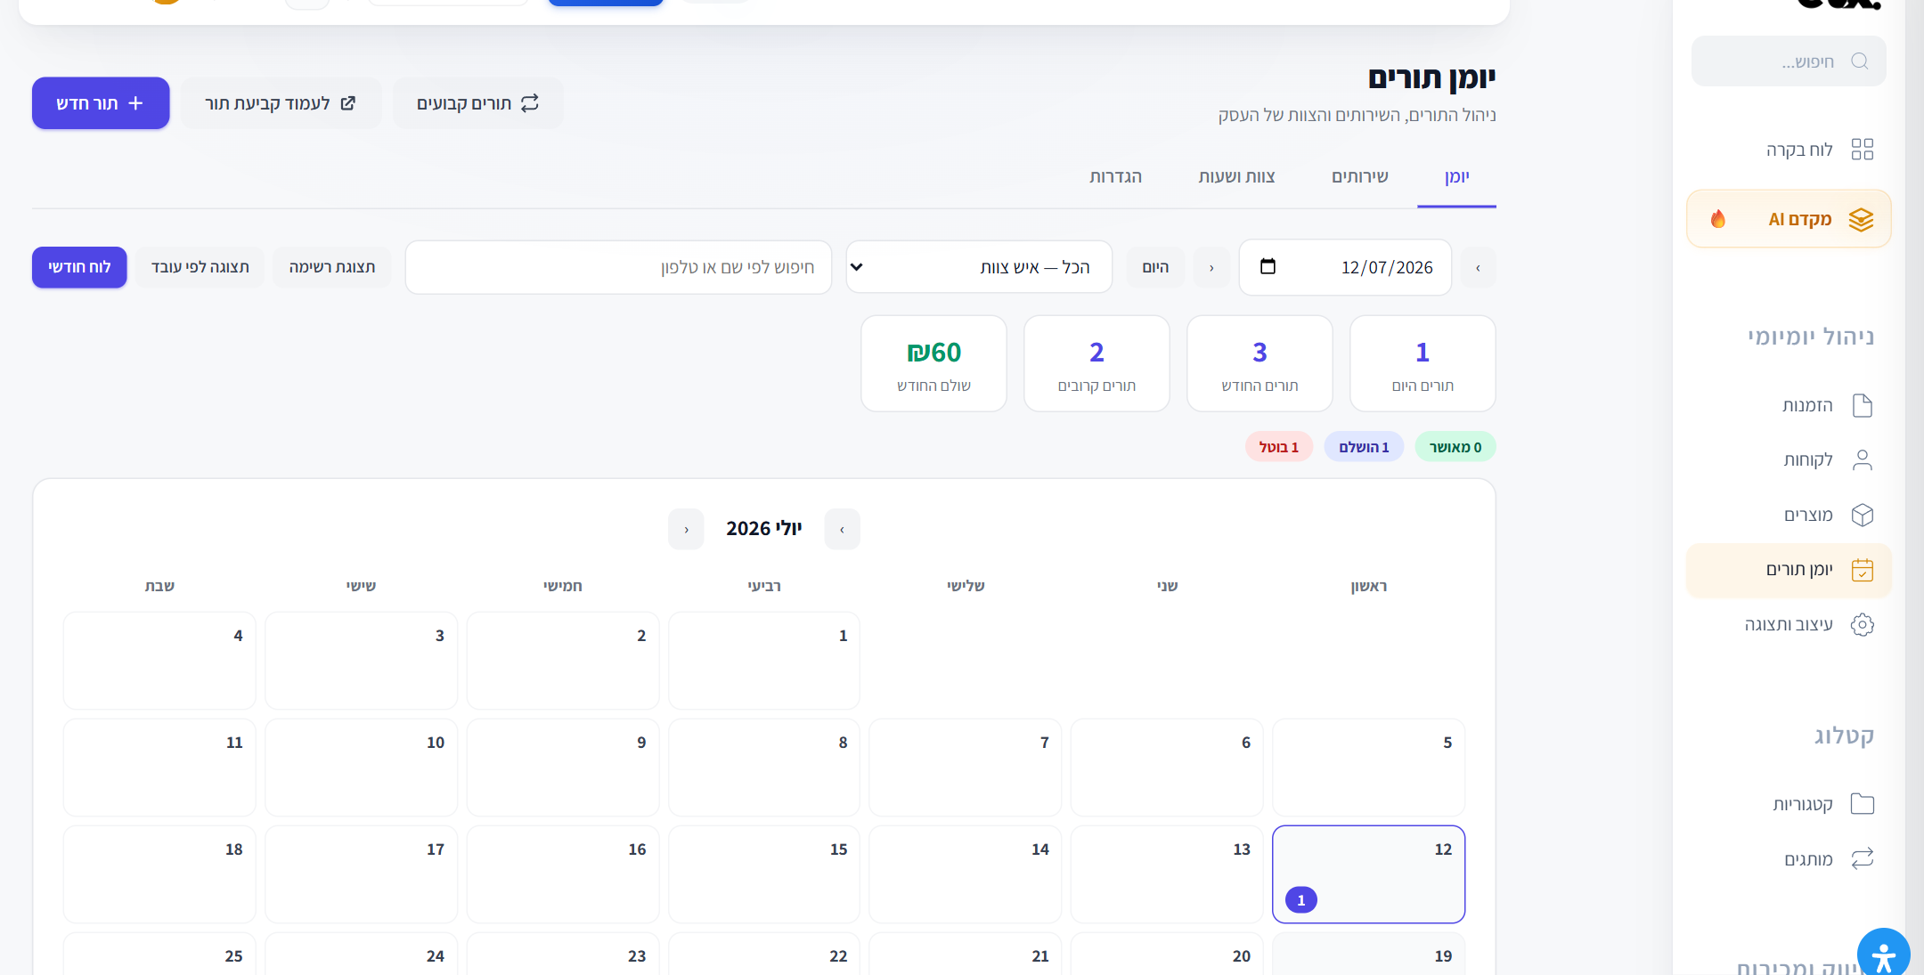Click the flame icon in the מקדם AI item
Viewport: 1924px width, 975px height.
(1718, 219)
